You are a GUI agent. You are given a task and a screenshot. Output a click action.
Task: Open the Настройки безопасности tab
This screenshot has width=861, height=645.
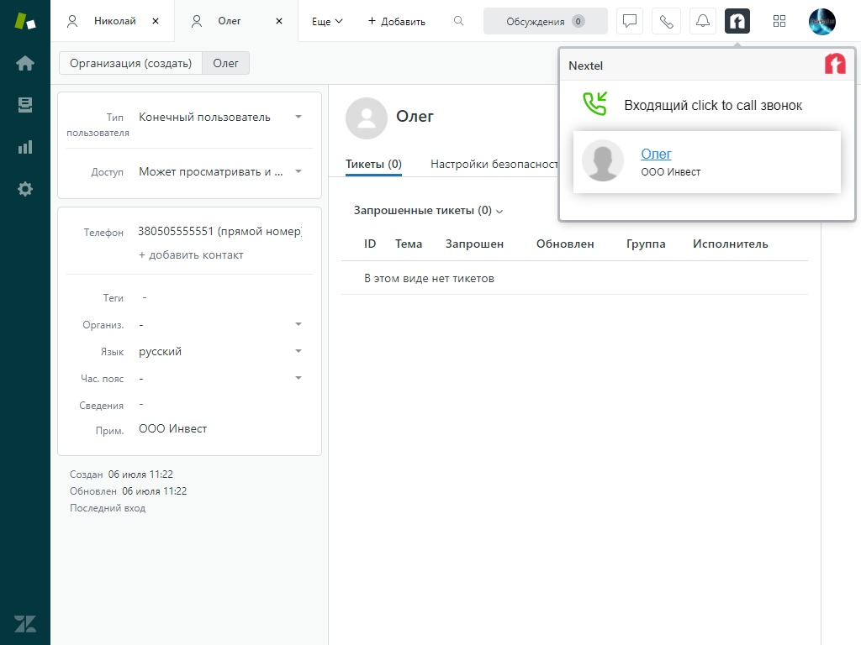[494, 165]
